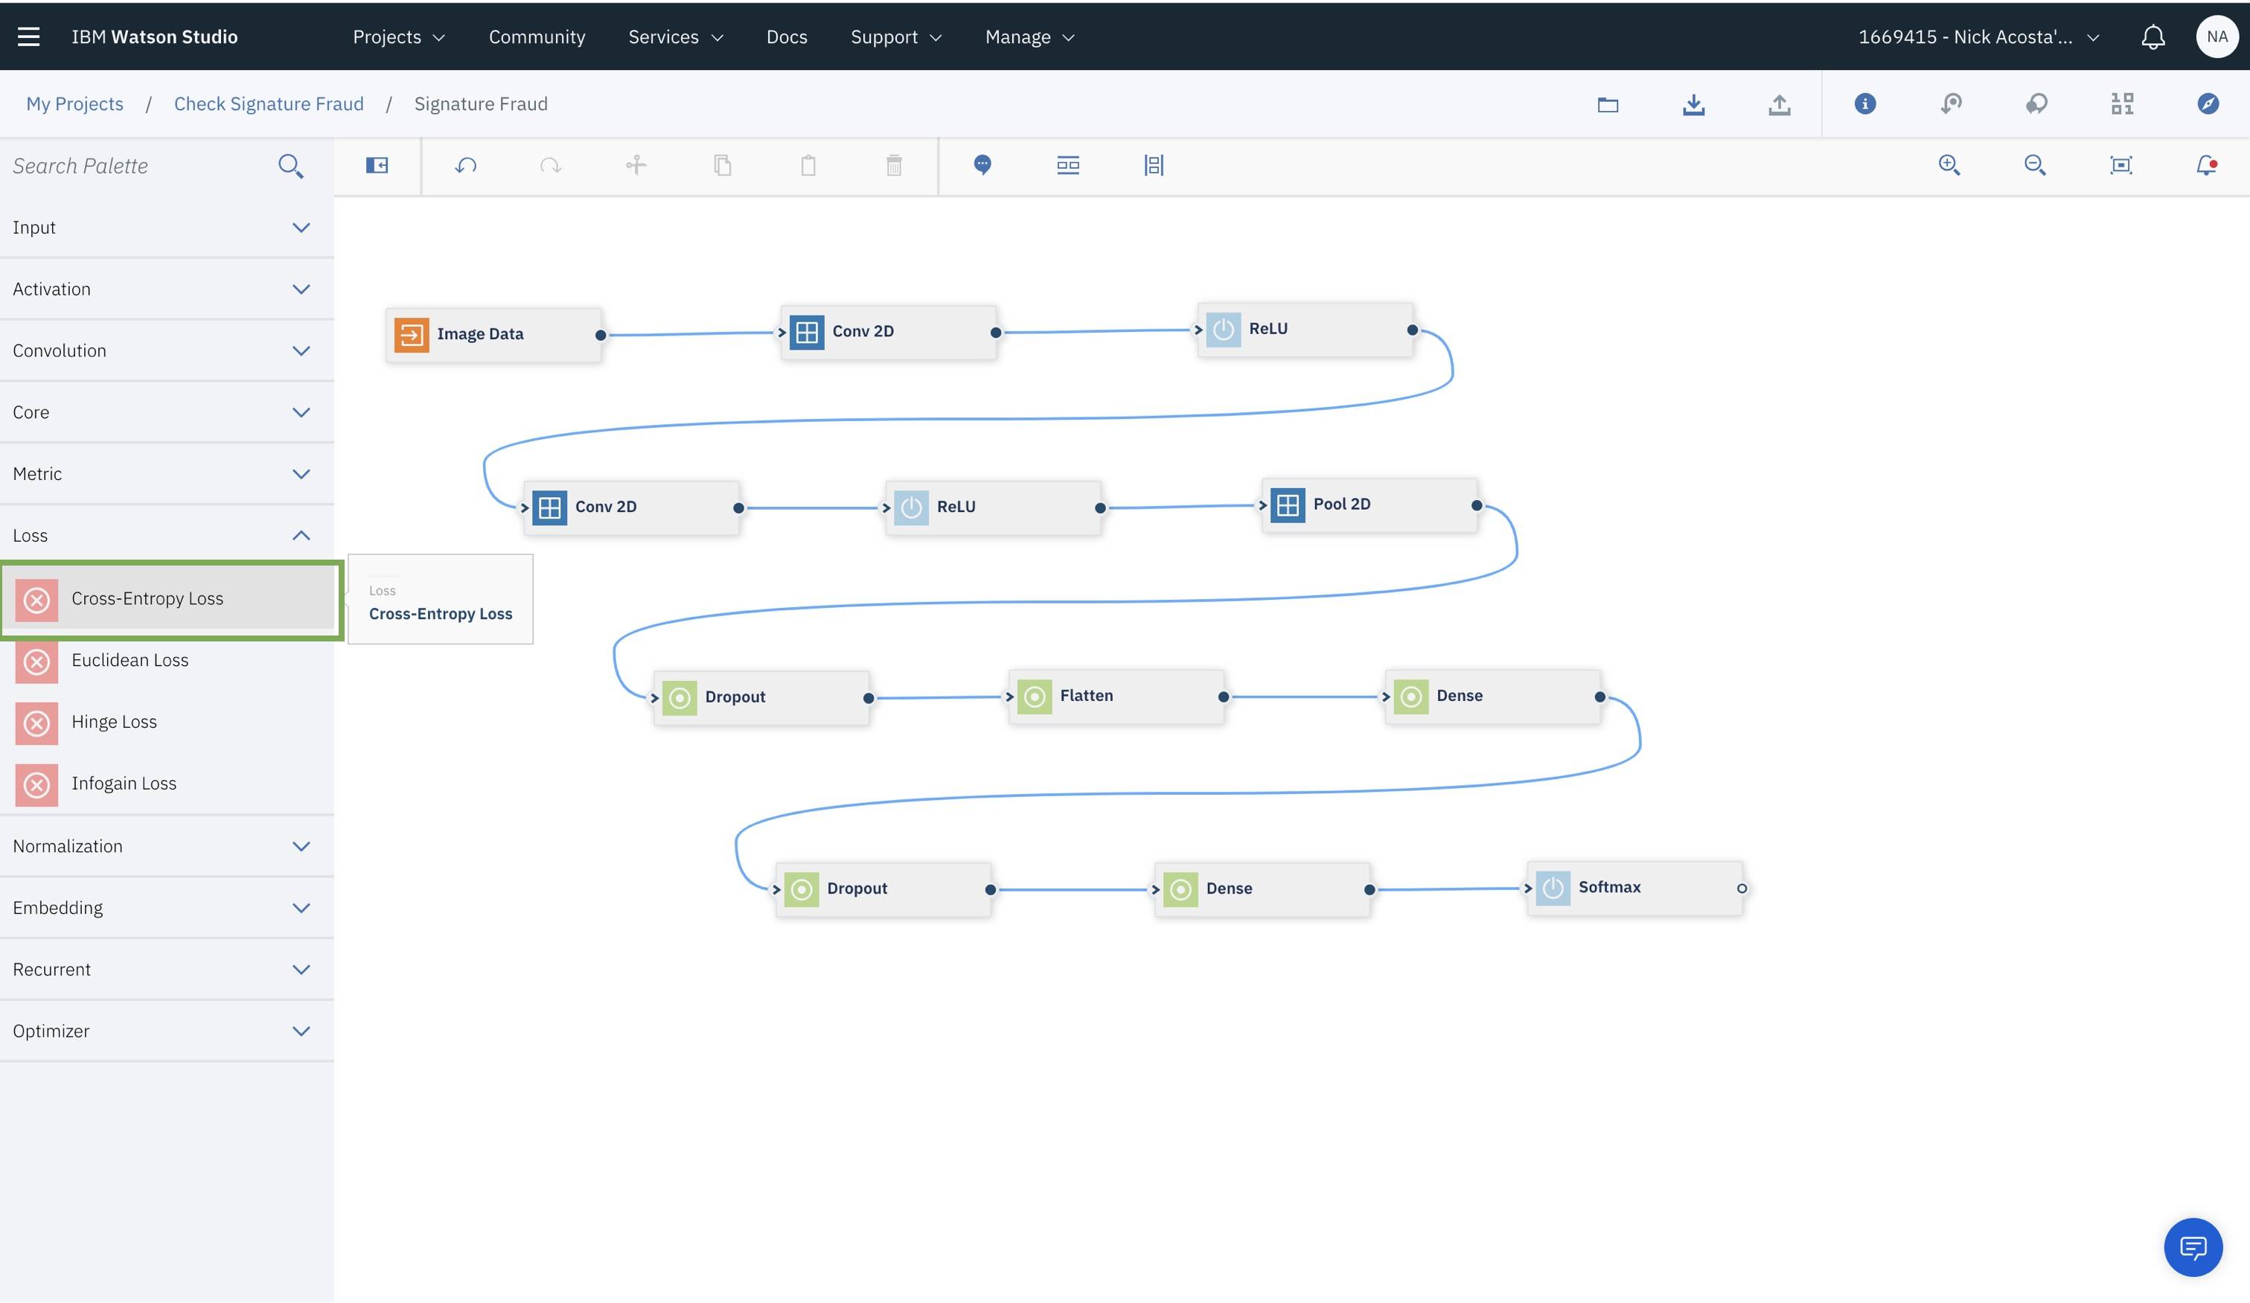
Task: Click the IBM Watson Studio logo text
Action: (155, 36)
